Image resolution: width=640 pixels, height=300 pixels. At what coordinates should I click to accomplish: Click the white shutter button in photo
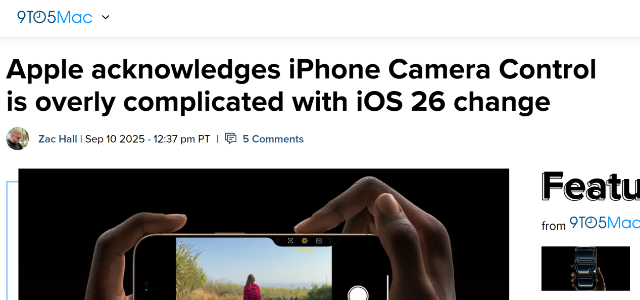tap(358, 293)
